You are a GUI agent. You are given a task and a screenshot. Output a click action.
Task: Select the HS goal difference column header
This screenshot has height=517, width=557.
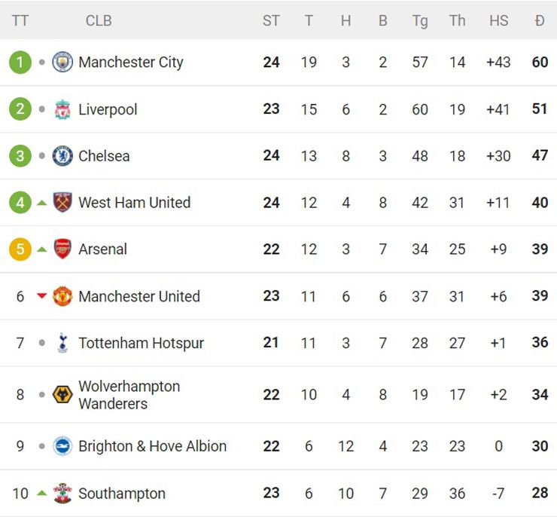click(498, 20)
